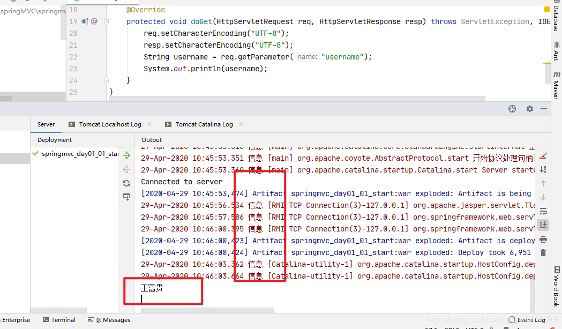Click the Up stack trace arrow
The height and width of the screenshot is (329, 562).
[x=543, y=183]
